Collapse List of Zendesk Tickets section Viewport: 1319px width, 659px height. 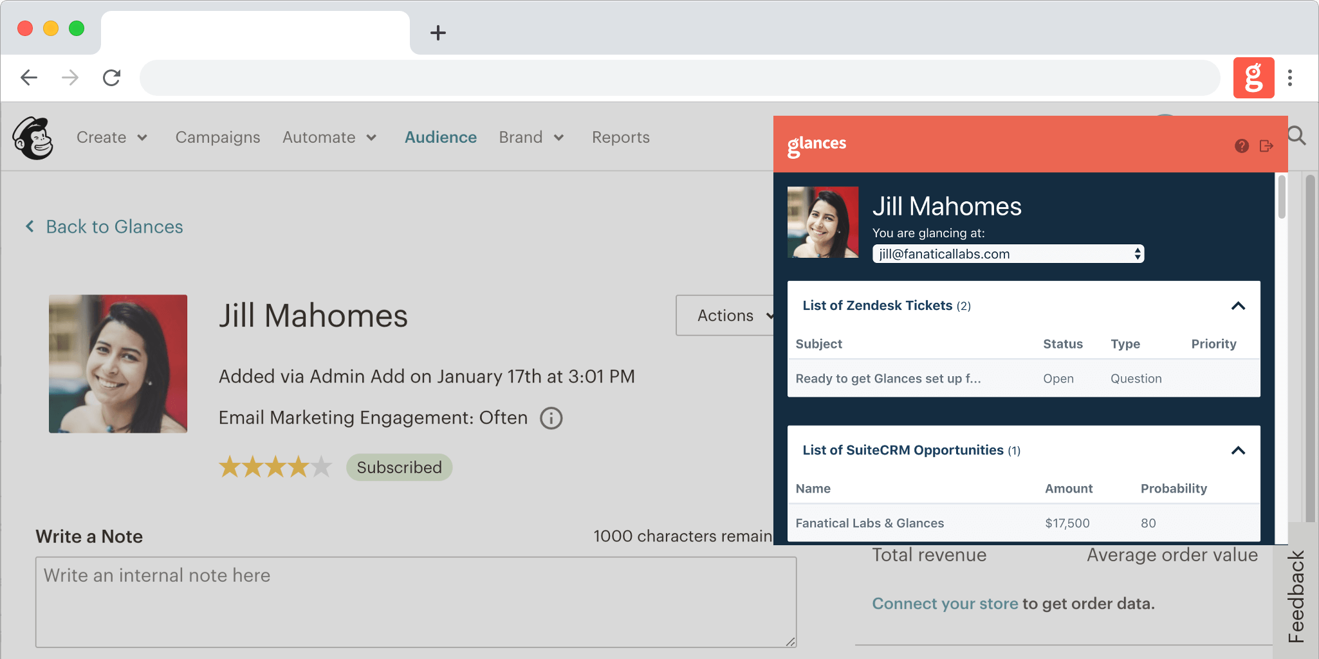[1238, 306]
